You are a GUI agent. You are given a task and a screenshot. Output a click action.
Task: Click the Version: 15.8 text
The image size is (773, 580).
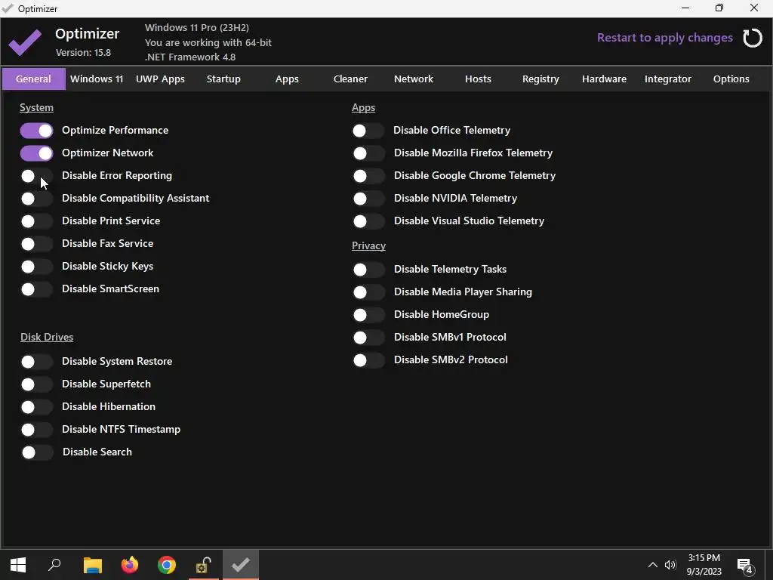tap(83, 52)
